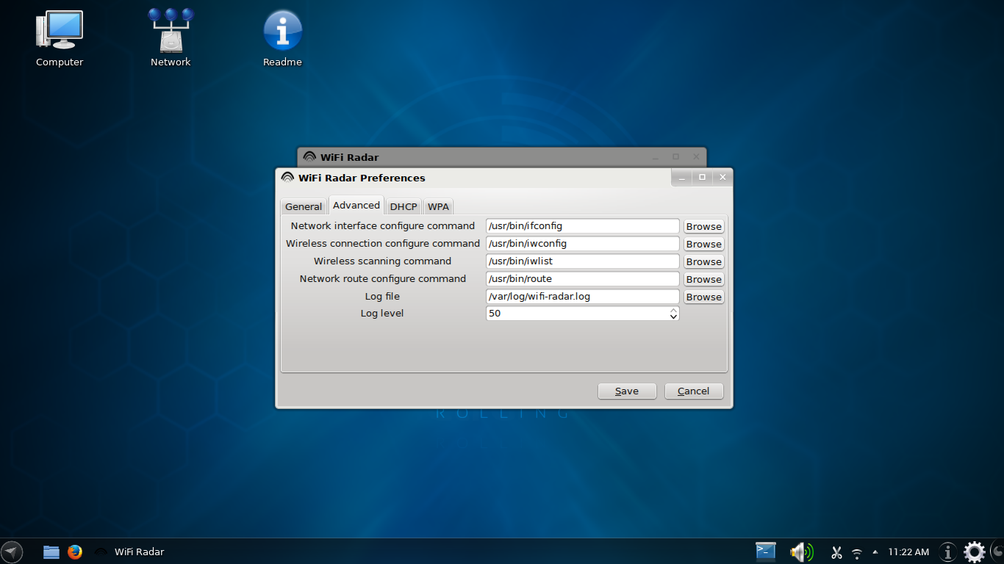Cancel the preferences dialog
The height and width of the screenshot is (564, 1004).
[x=694, y=391]
